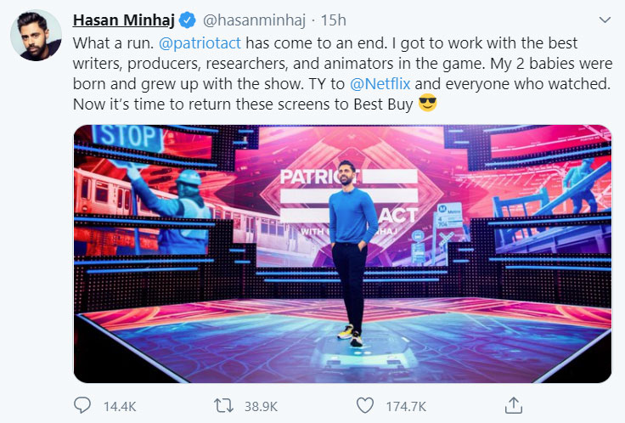This screenshot has height=423, width=625.
Task: Click the sunglasses emoji in the tweet
Action: tap(427, 104)
